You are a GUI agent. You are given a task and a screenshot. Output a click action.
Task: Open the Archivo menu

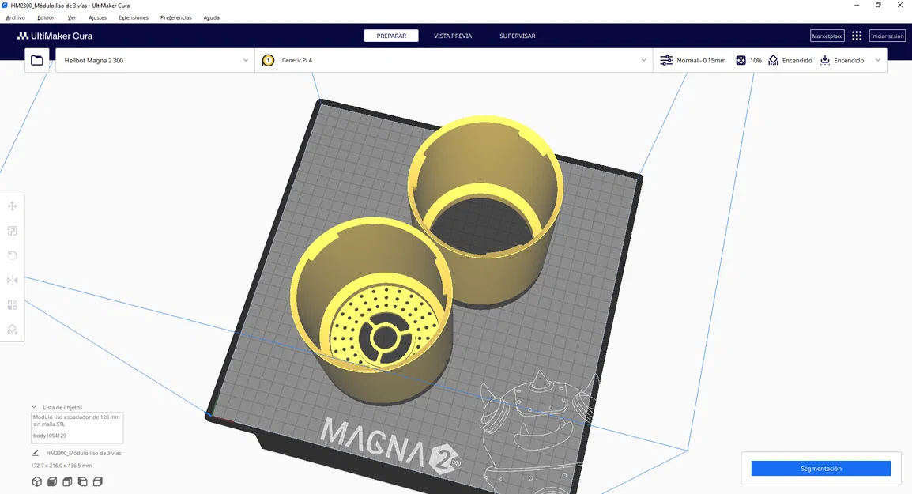coord(16,17)
